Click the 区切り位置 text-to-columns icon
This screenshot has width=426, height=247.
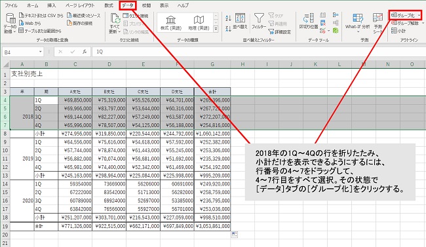(309, 21)
